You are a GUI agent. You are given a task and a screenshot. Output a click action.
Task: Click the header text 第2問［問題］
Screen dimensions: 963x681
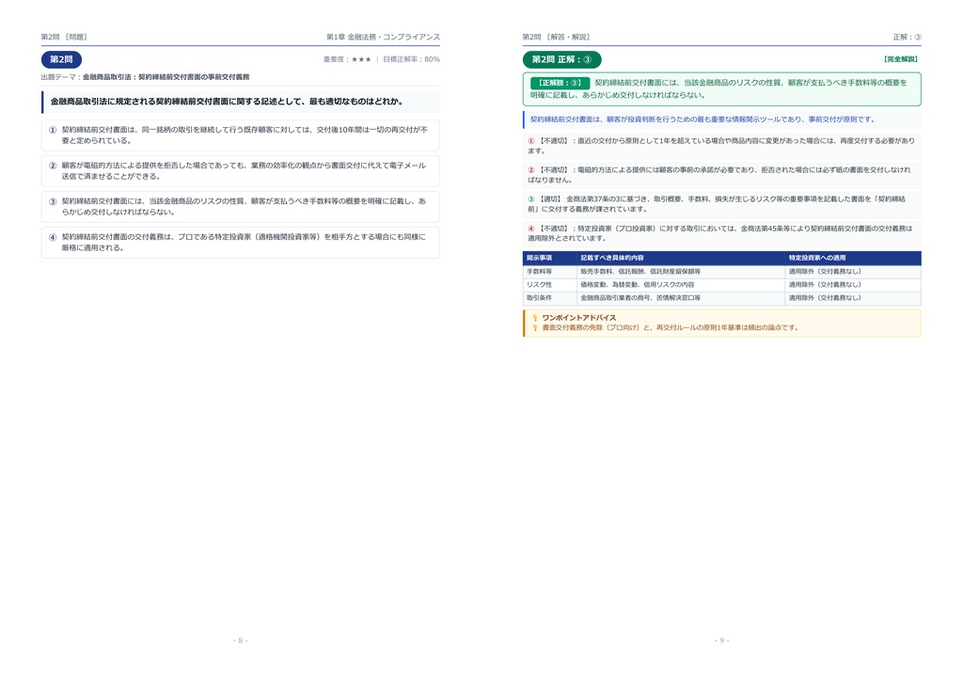click(x=64, y=37)
